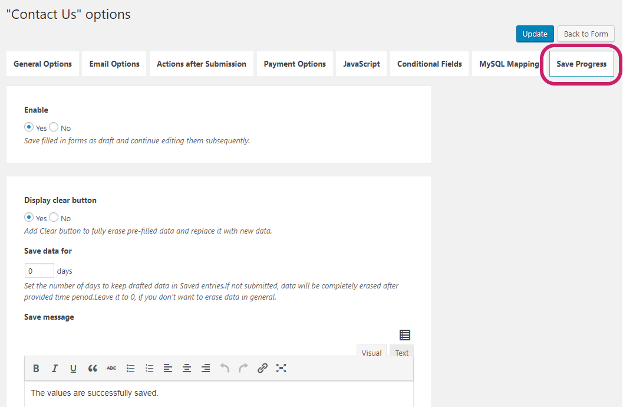Viewport: 623px width, 407px height.
Task: Choose Yes for Display clear button
Action: pyautogui.click(x=29, y=218)
